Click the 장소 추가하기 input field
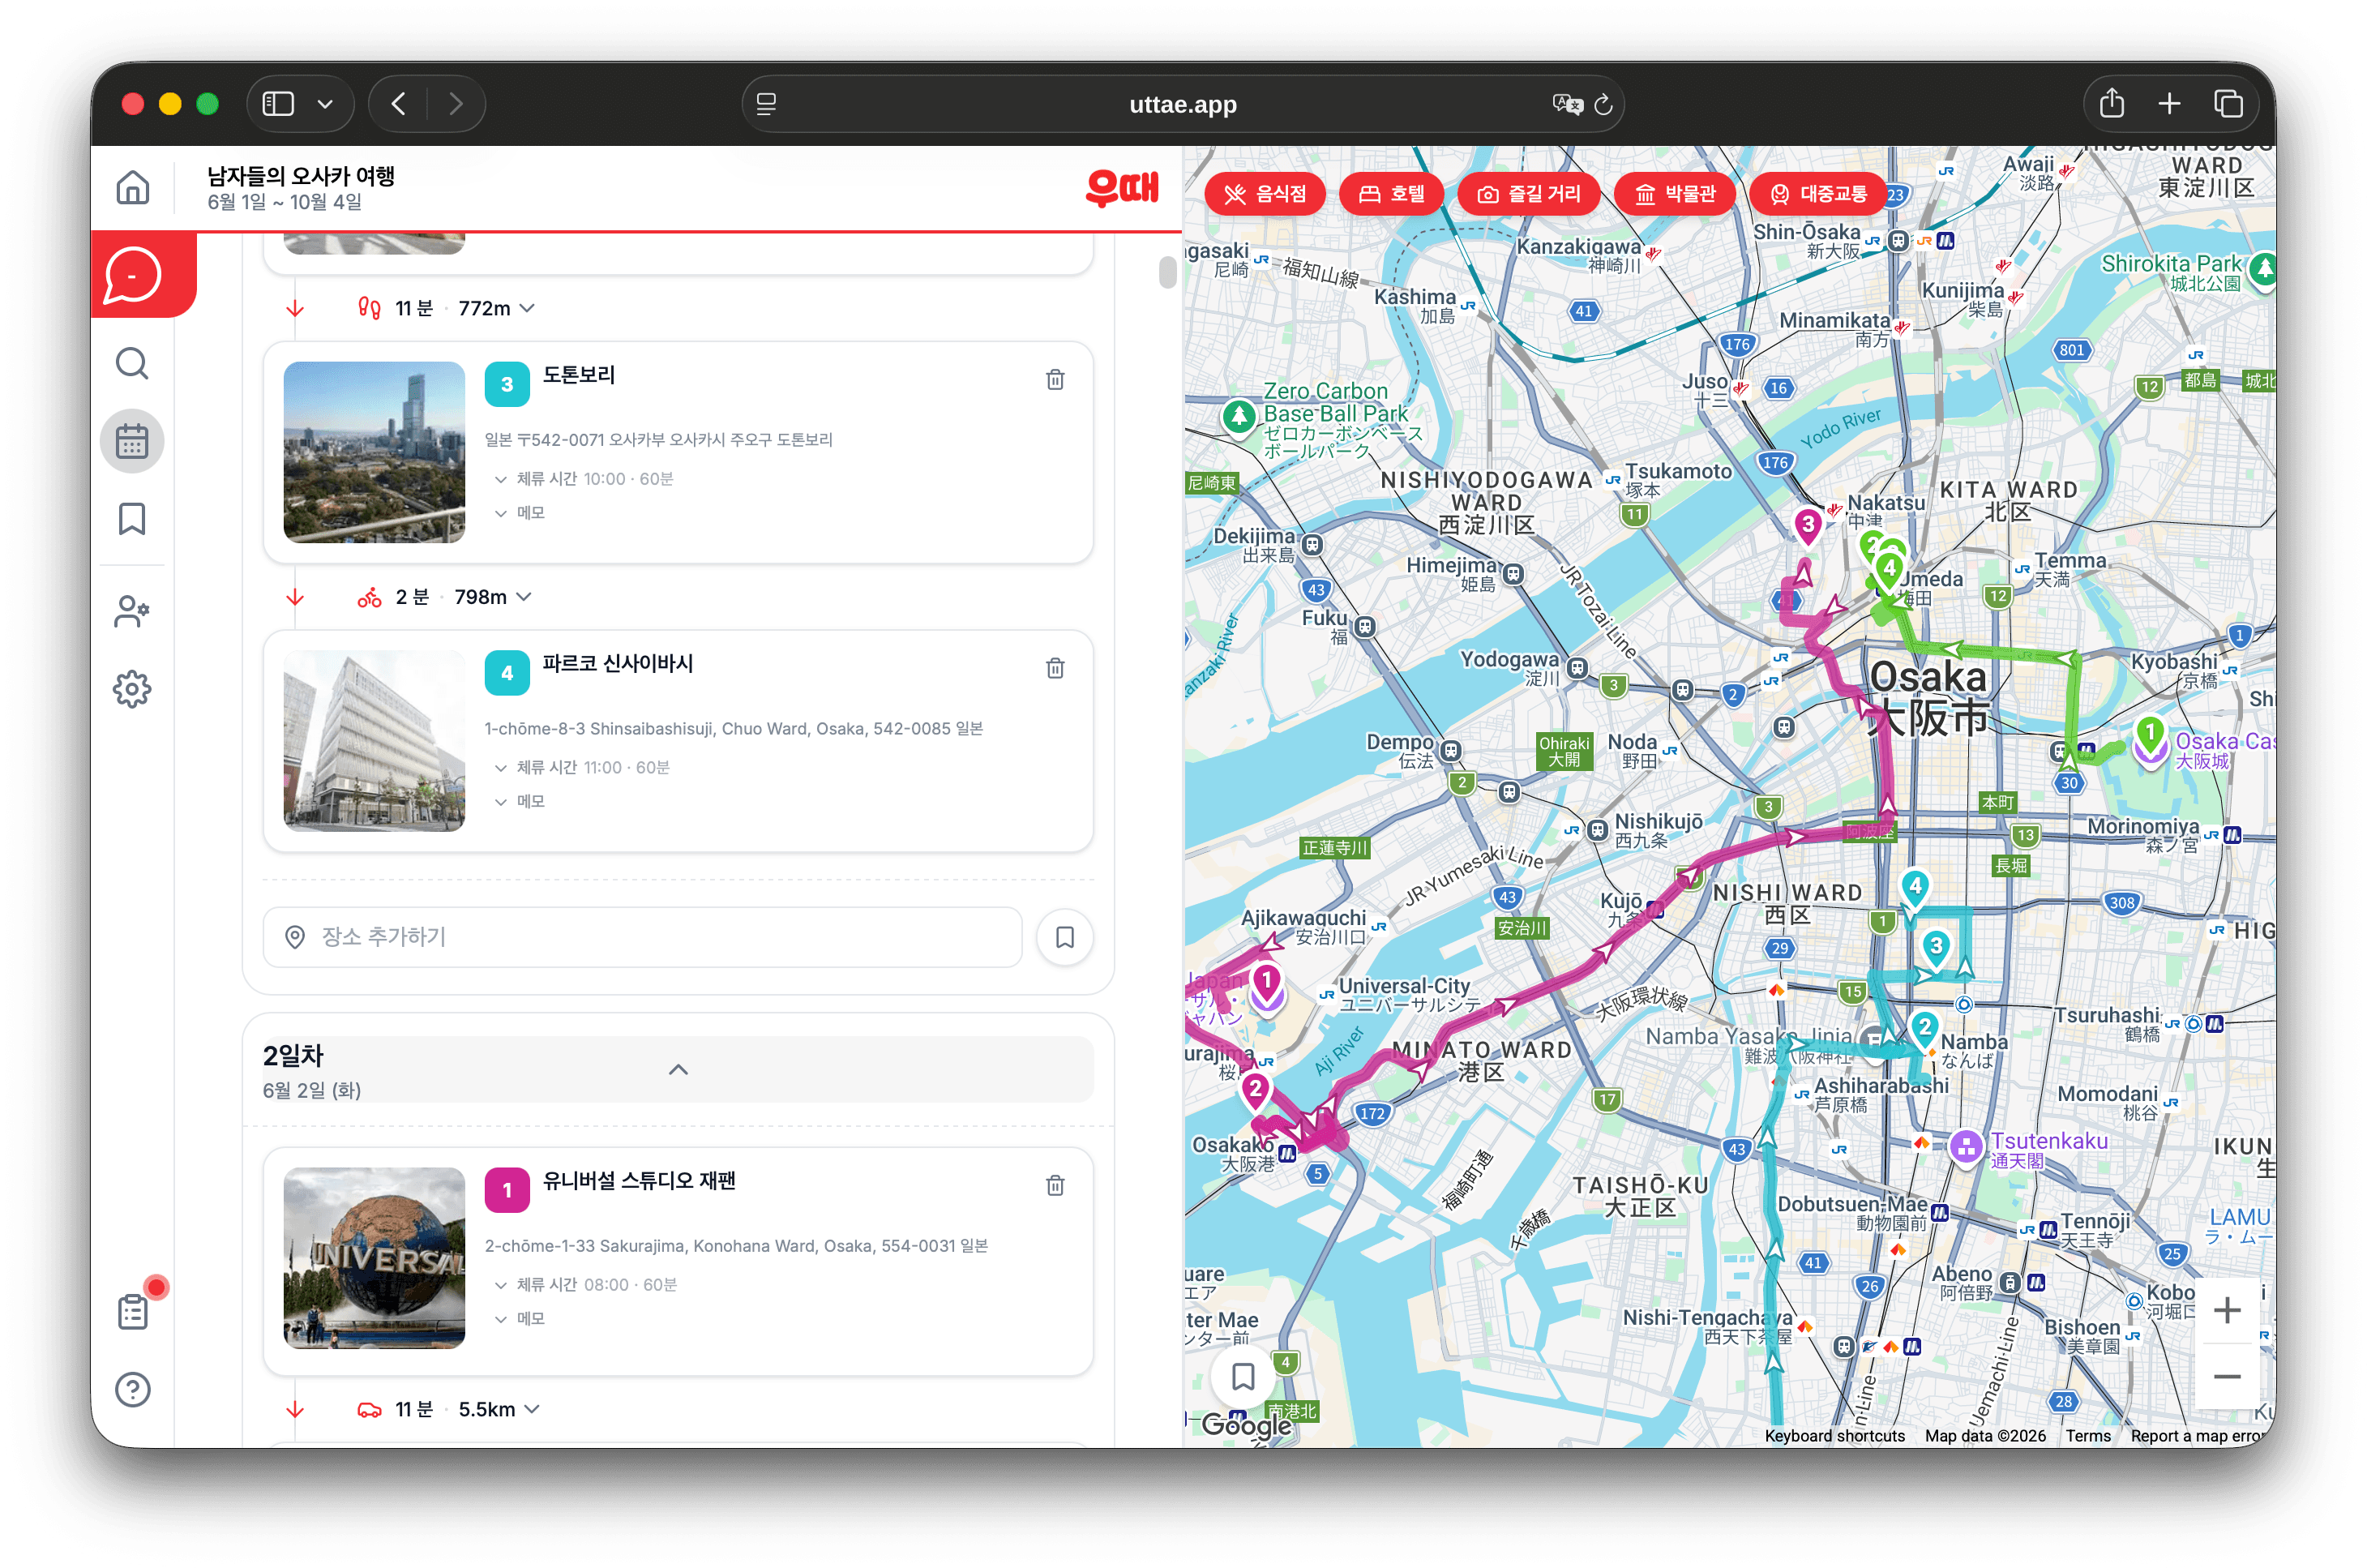2367x1568 pixels. (x=642, y=937)
